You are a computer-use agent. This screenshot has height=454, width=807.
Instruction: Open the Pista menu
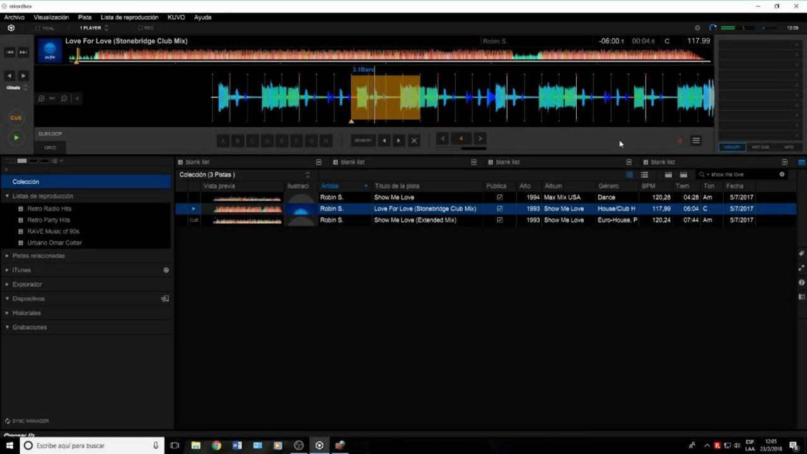click(x=84, y=17)
